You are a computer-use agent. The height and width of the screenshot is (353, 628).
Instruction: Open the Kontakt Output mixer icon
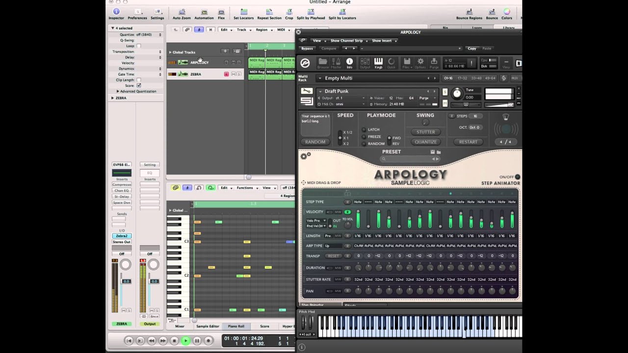tap(365, 63)
